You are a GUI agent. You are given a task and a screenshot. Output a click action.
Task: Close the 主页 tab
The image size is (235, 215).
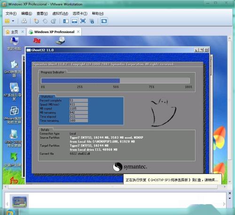[23, 32]
